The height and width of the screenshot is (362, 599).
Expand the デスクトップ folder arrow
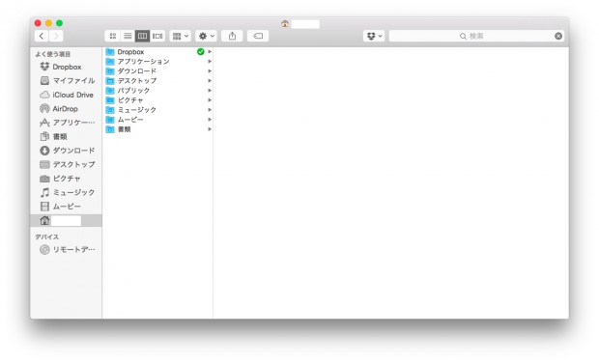pyautogui.click(x=210, y=80)
